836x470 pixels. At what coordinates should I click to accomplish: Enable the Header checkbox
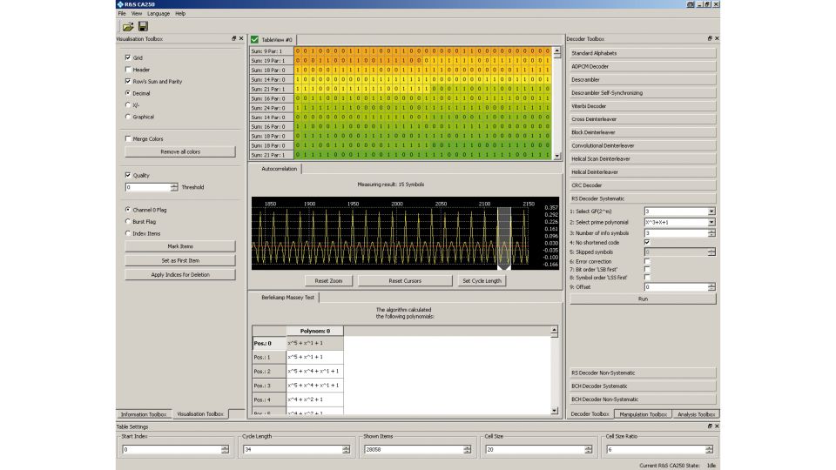[x=128, y=70]
